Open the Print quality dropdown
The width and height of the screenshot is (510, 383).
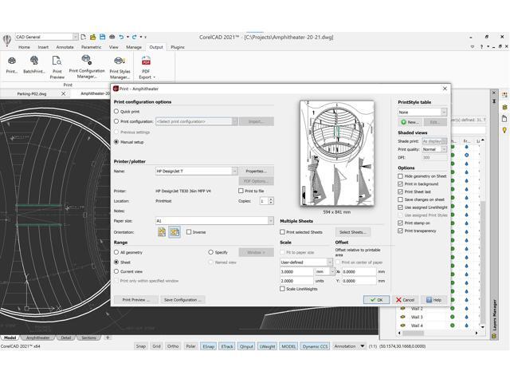tap(444, 149)
